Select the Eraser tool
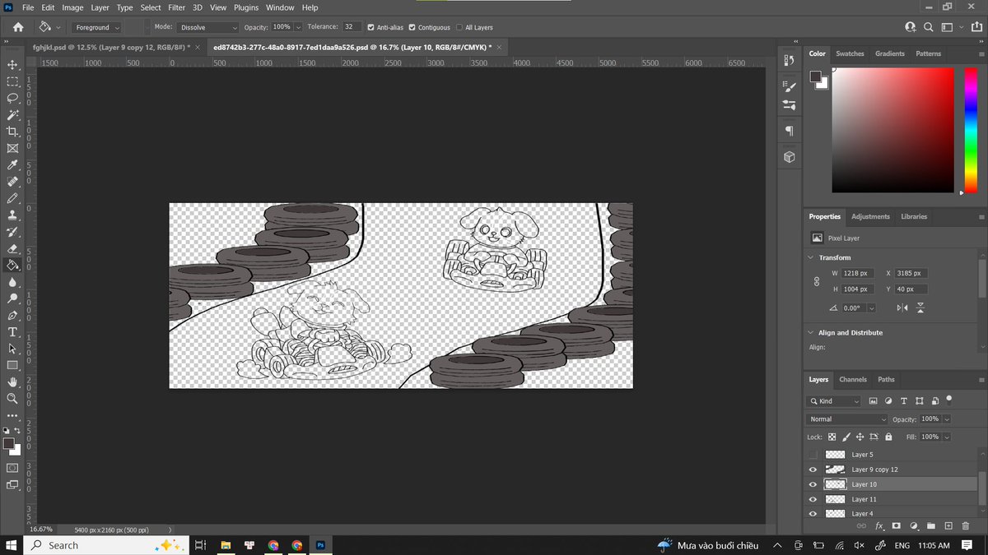988x555 pixels. coord(12,248)
